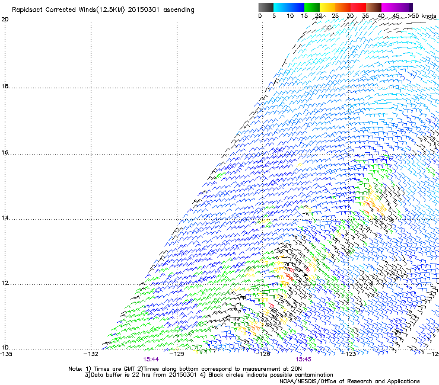The width and height of the screenshot is (439, 385).
Task: Click the orange 25-30 knots legend segment
Action: pos(343,7)
